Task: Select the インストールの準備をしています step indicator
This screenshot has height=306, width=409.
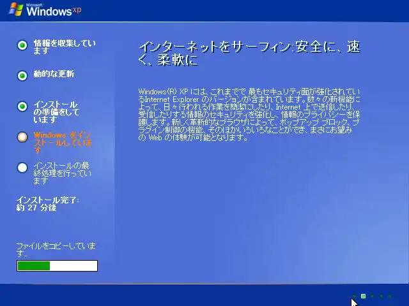Action: pyautogui.click(x=22, y=106)
